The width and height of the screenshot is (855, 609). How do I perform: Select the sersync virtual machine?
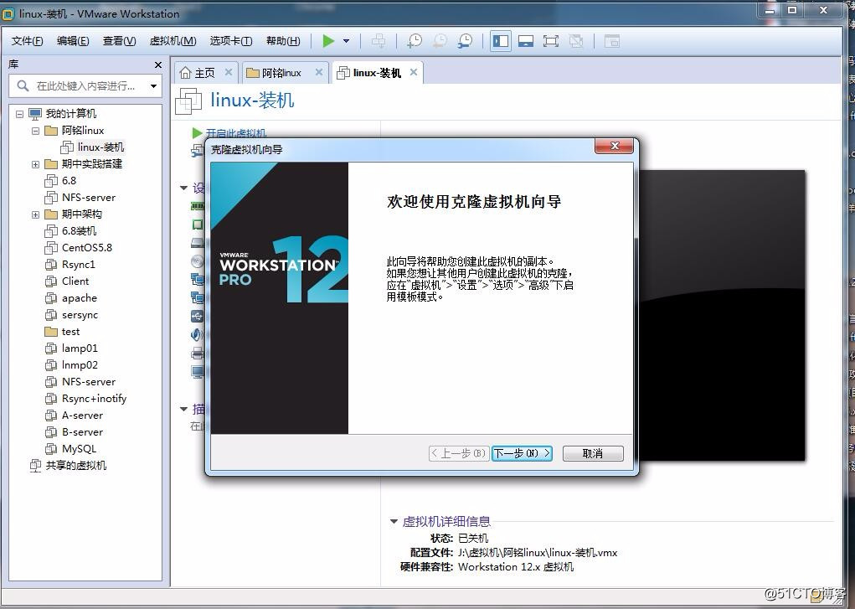71,315
